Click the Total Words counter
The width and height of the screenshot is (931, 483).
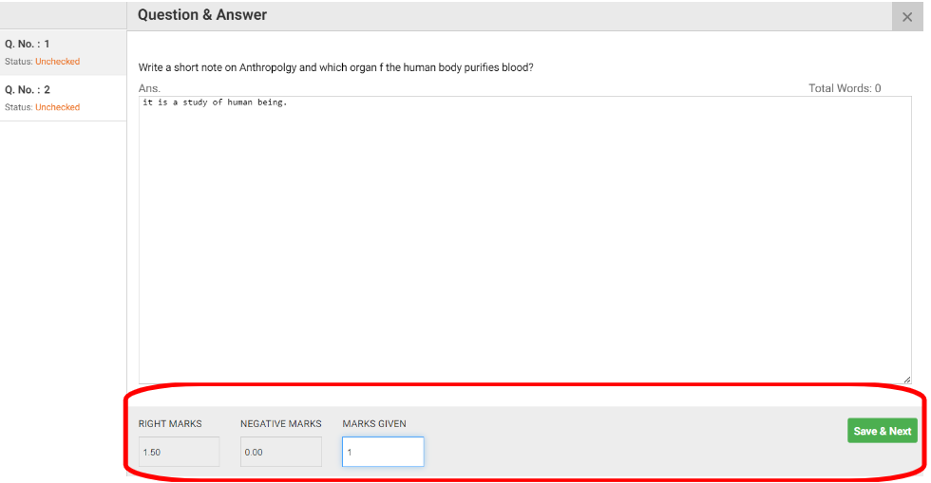pyautogui.click(x=844, y=88)
